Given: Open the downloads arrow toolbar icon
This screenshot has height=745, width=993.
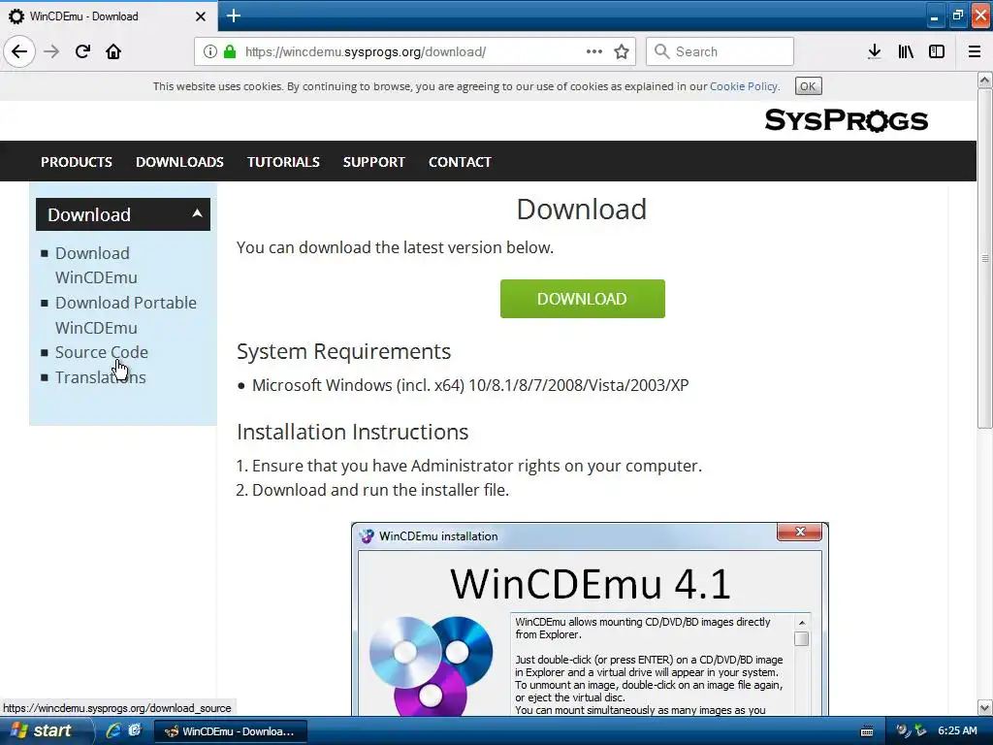Looking at the screenshot, I should click(x=875, y=51).
